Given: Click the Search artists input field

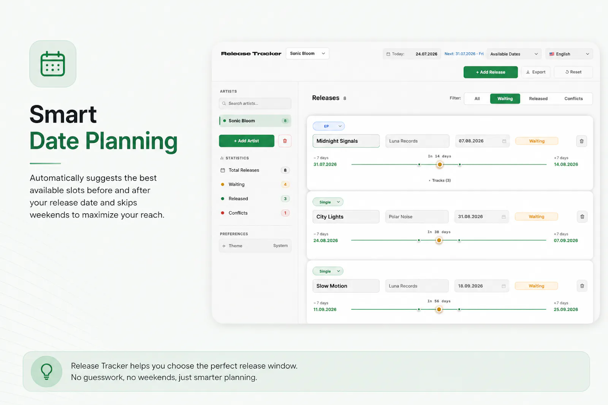Looking at the screenshot, I should click(255, 103).
